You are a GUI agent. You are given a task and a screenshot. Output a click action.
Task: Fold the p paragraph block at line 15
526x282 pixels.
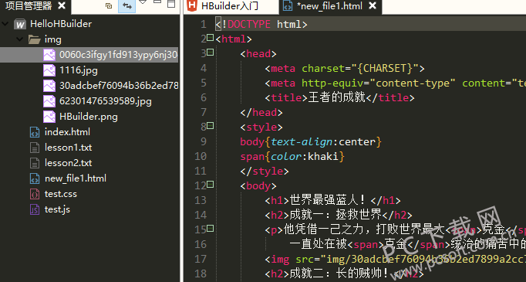click(x=210, y=229)
